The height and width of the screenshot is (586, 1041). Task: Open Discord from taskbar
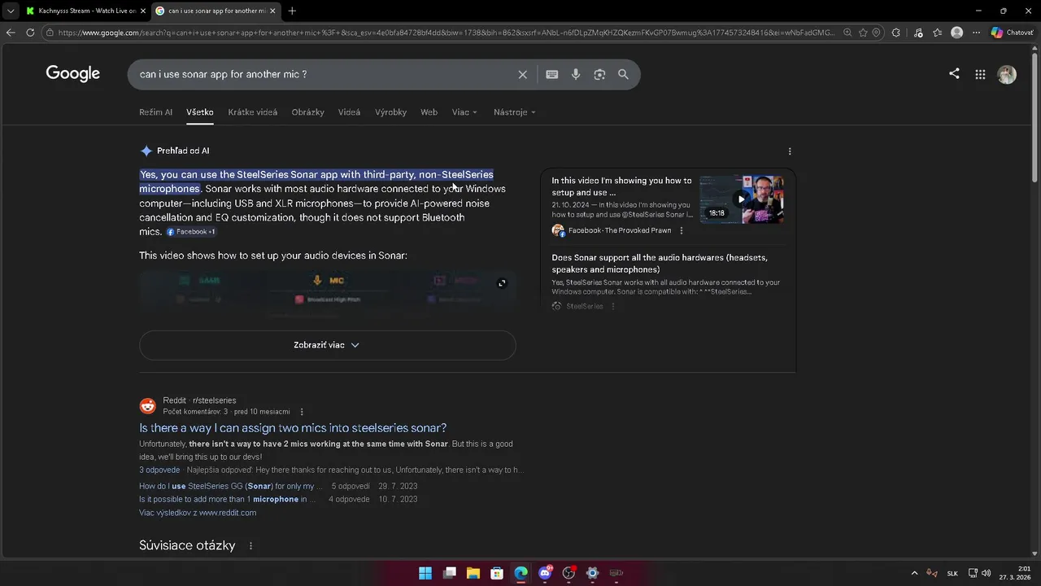click(545, 573)
